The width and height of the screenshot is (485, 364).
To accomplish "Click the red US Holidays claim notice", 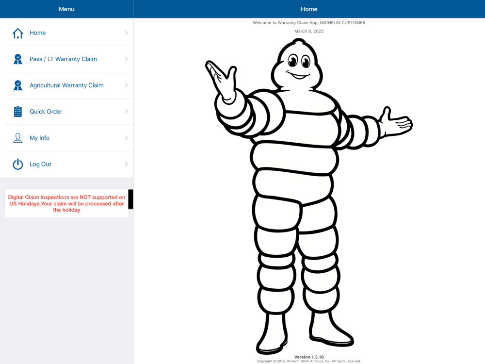I will (x=66, y=203).
